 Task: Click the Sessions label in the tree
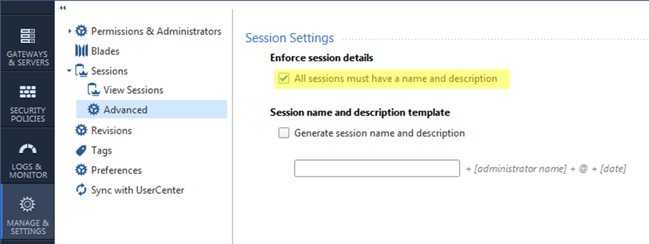tap(109, 71)
